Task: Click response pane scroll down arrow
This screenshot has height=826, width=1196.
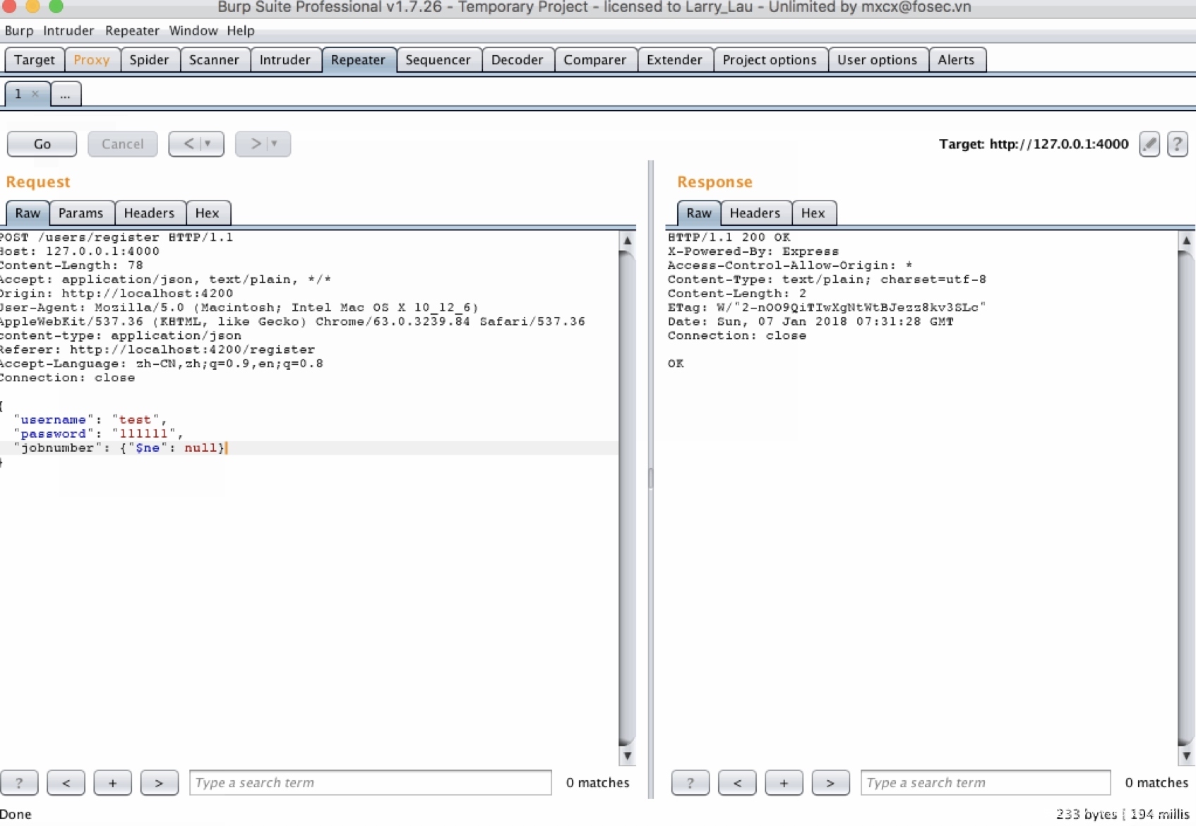Action: [1186, 756]
